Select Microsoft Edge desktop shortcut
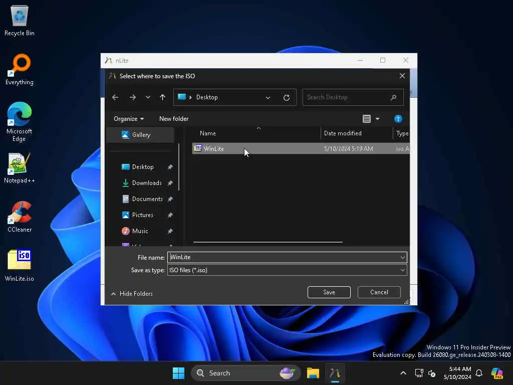 coord(20,122)
